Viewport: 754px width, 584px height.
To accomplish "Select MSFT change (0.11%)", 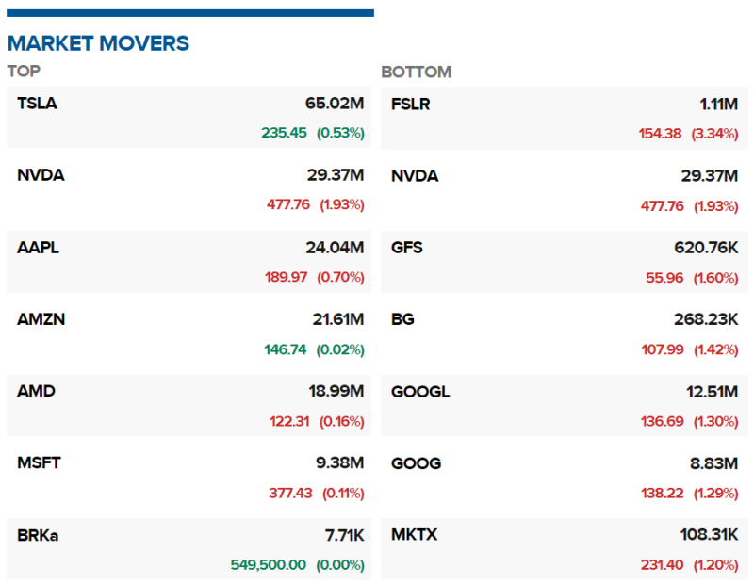I will (343, 494).
